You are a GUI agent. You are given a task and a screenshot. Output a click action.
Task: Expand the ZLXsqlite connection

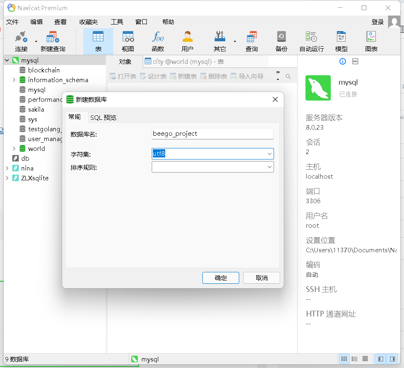point(7,178)
